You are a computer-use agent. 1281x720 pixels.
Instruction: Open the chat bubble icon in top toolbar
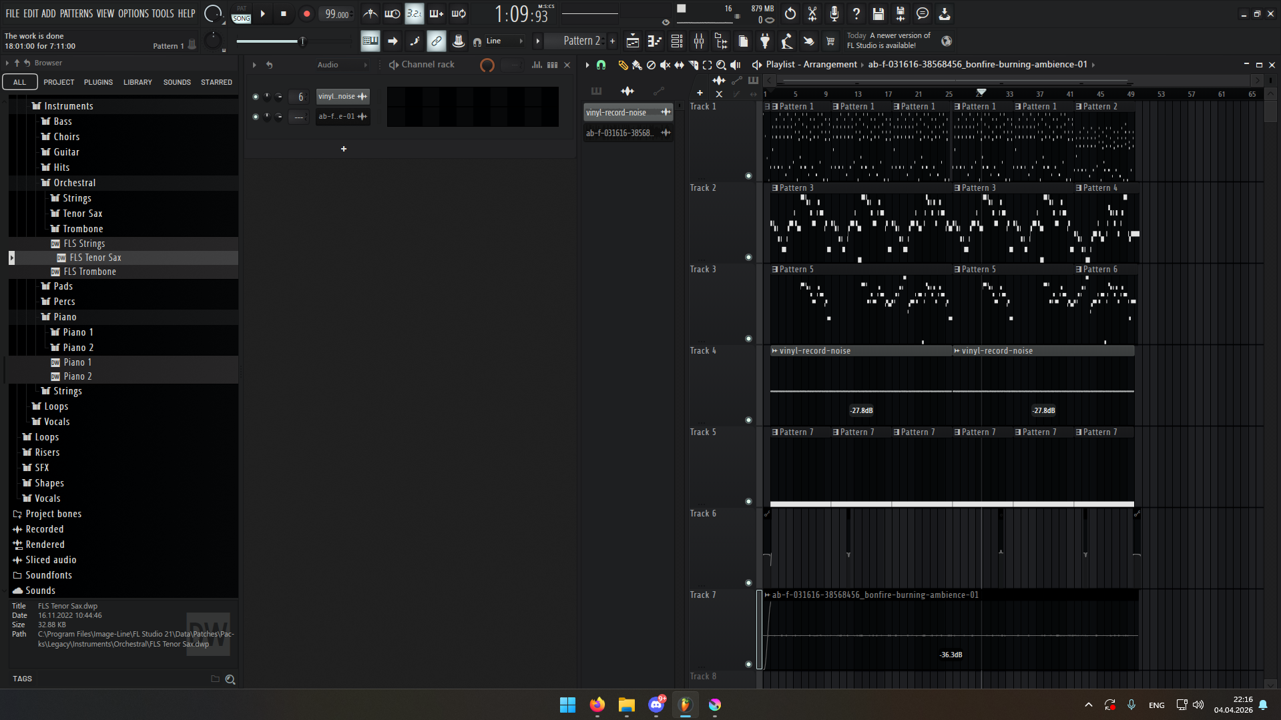[x=923, y=13]
